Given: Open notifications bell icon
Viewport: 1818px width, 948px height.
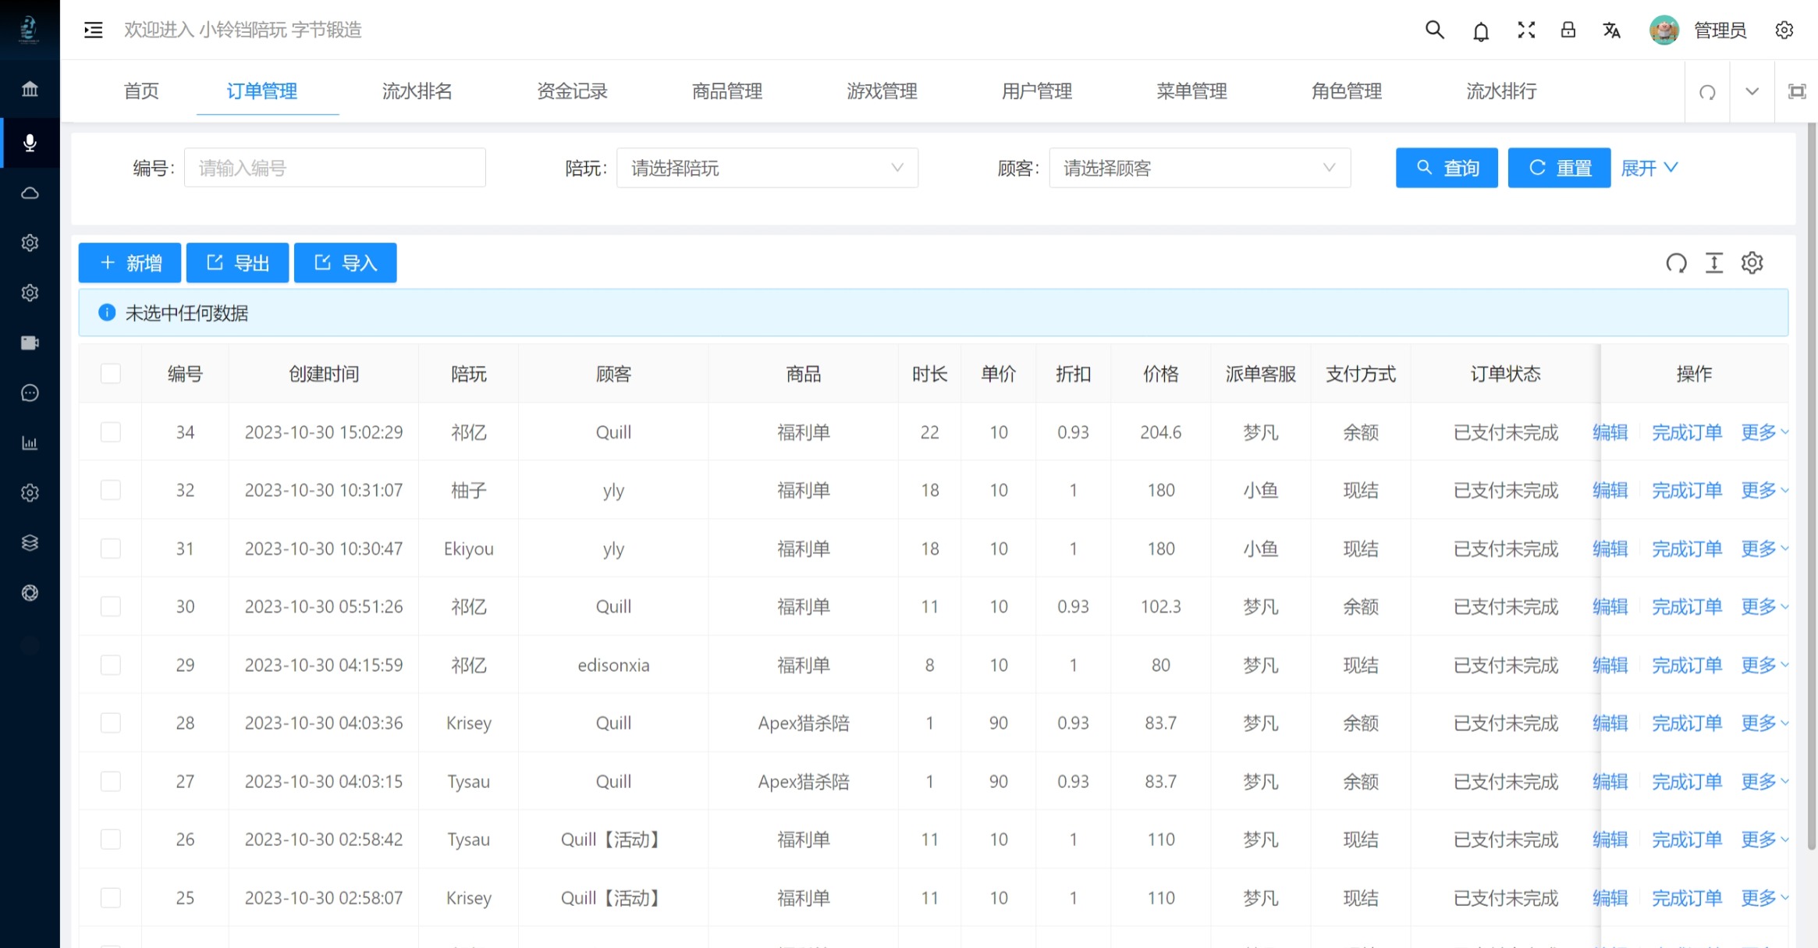Looking at the screenshot, I should click(x=1480, y=30).
